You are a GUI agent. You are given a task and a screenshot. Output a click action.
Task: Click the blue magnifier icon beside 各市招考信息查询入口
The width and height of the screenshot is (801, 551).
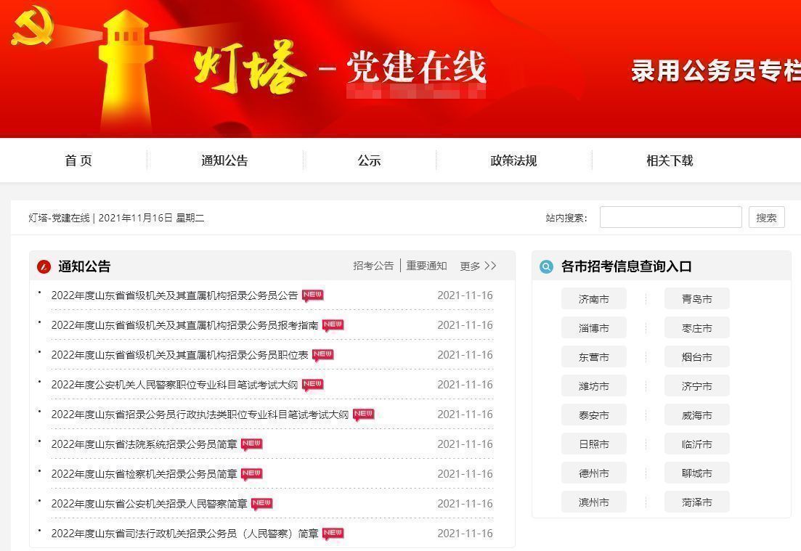(x=545, y=266)
